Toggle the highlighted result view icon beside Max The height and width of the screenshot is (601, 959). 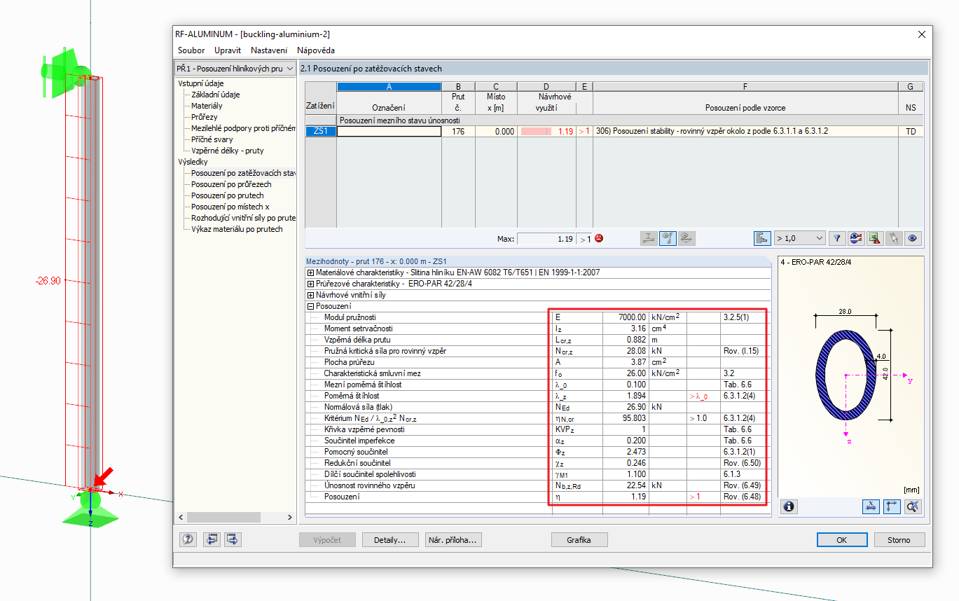click(668, 238)
